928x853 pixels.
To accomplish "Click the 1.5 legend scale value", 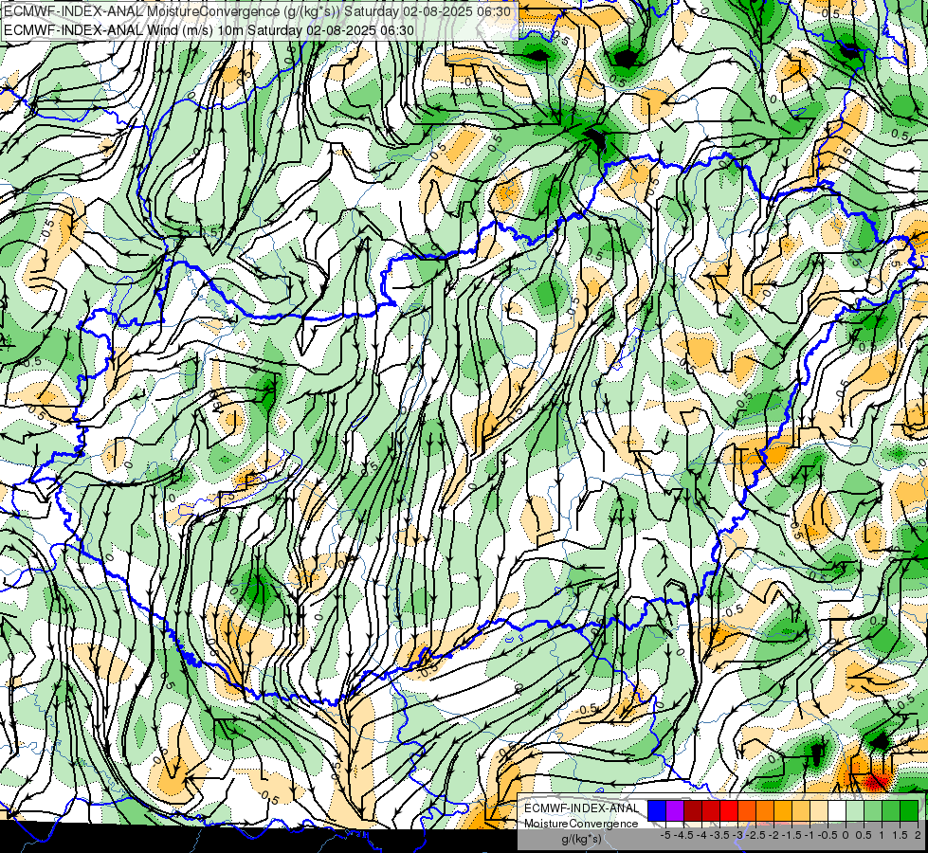I will click(x=900, y=835).
